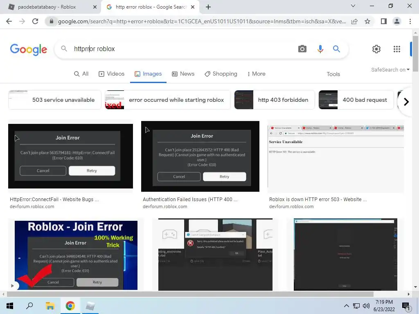Open the Windows notification center
This screenshot has height=314, width=419.
[406, 307]
